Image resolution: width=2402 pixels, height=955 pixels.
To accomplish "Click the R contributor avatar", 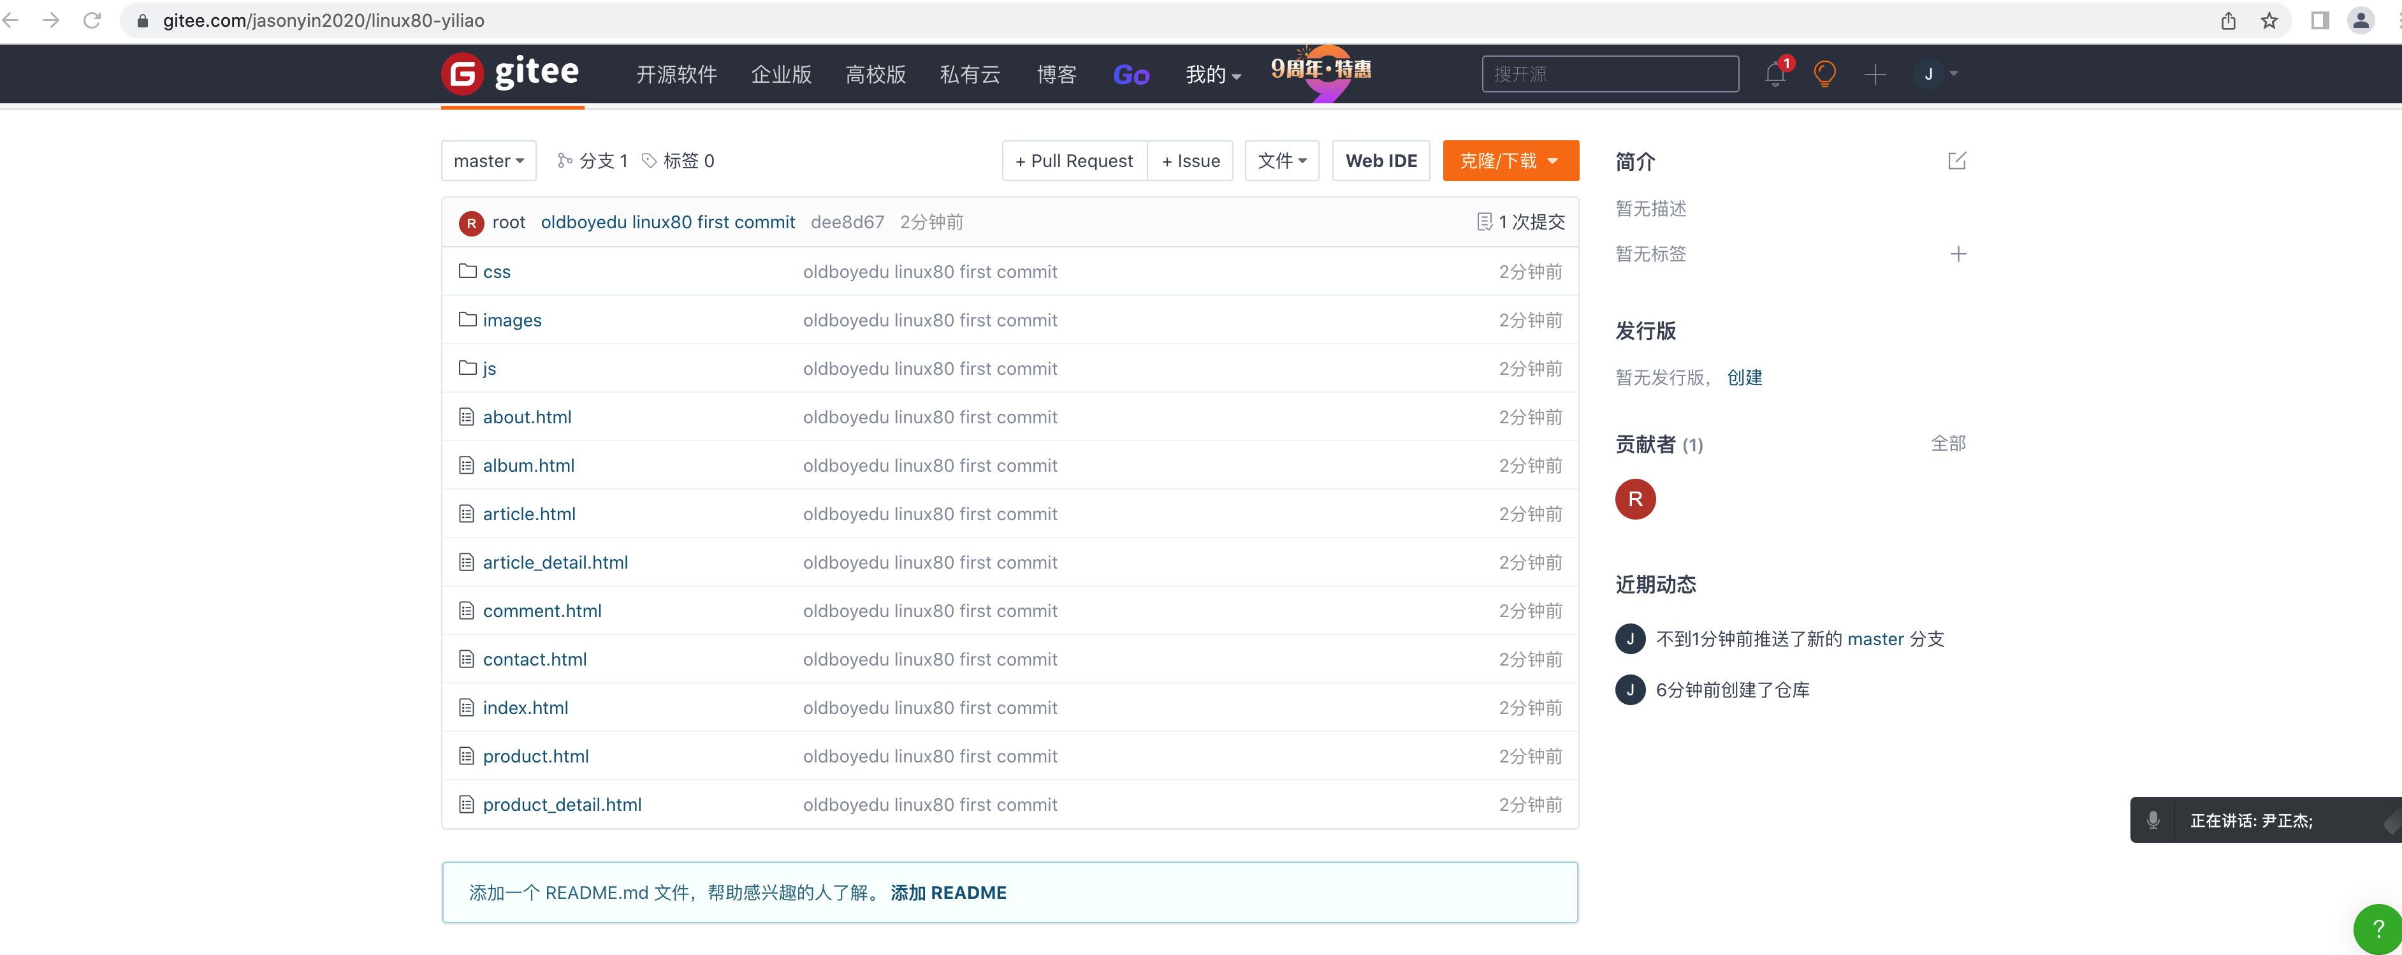I will (x=1634, y=499).
